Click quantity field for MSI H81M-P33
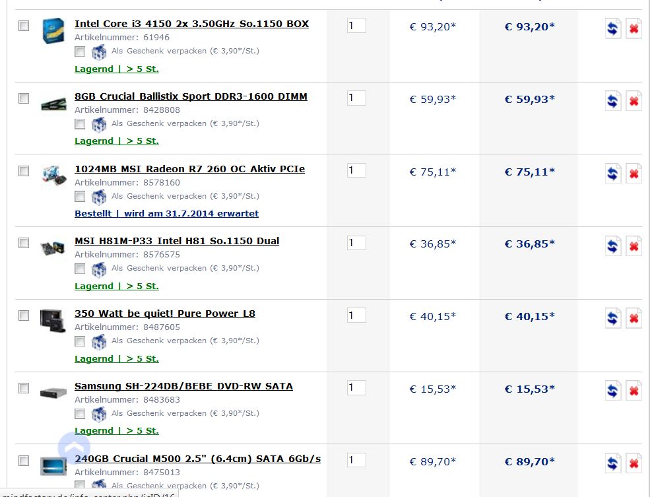Viewport: 652px width, 497px height. point(356,243)
